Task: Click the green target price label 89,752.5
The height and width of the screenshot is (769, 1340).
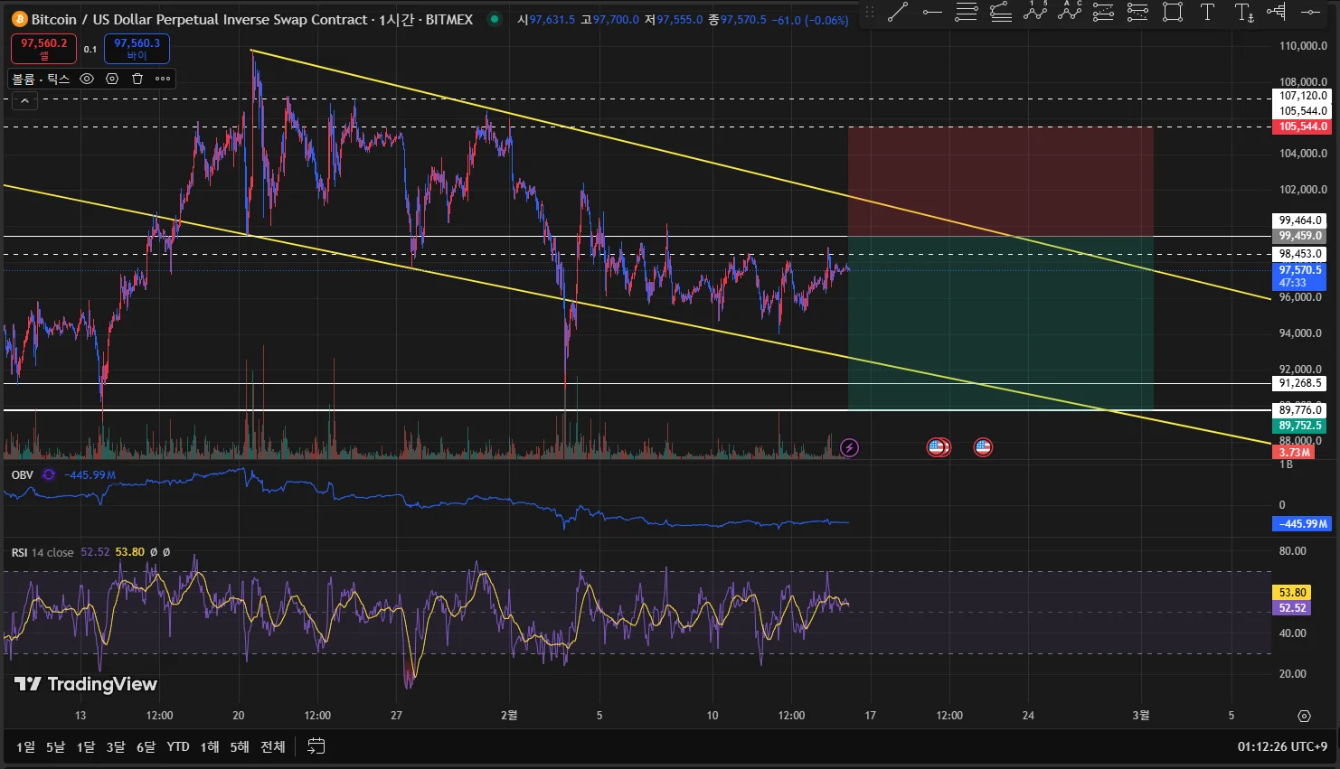Action: (x=1300, y=426)
